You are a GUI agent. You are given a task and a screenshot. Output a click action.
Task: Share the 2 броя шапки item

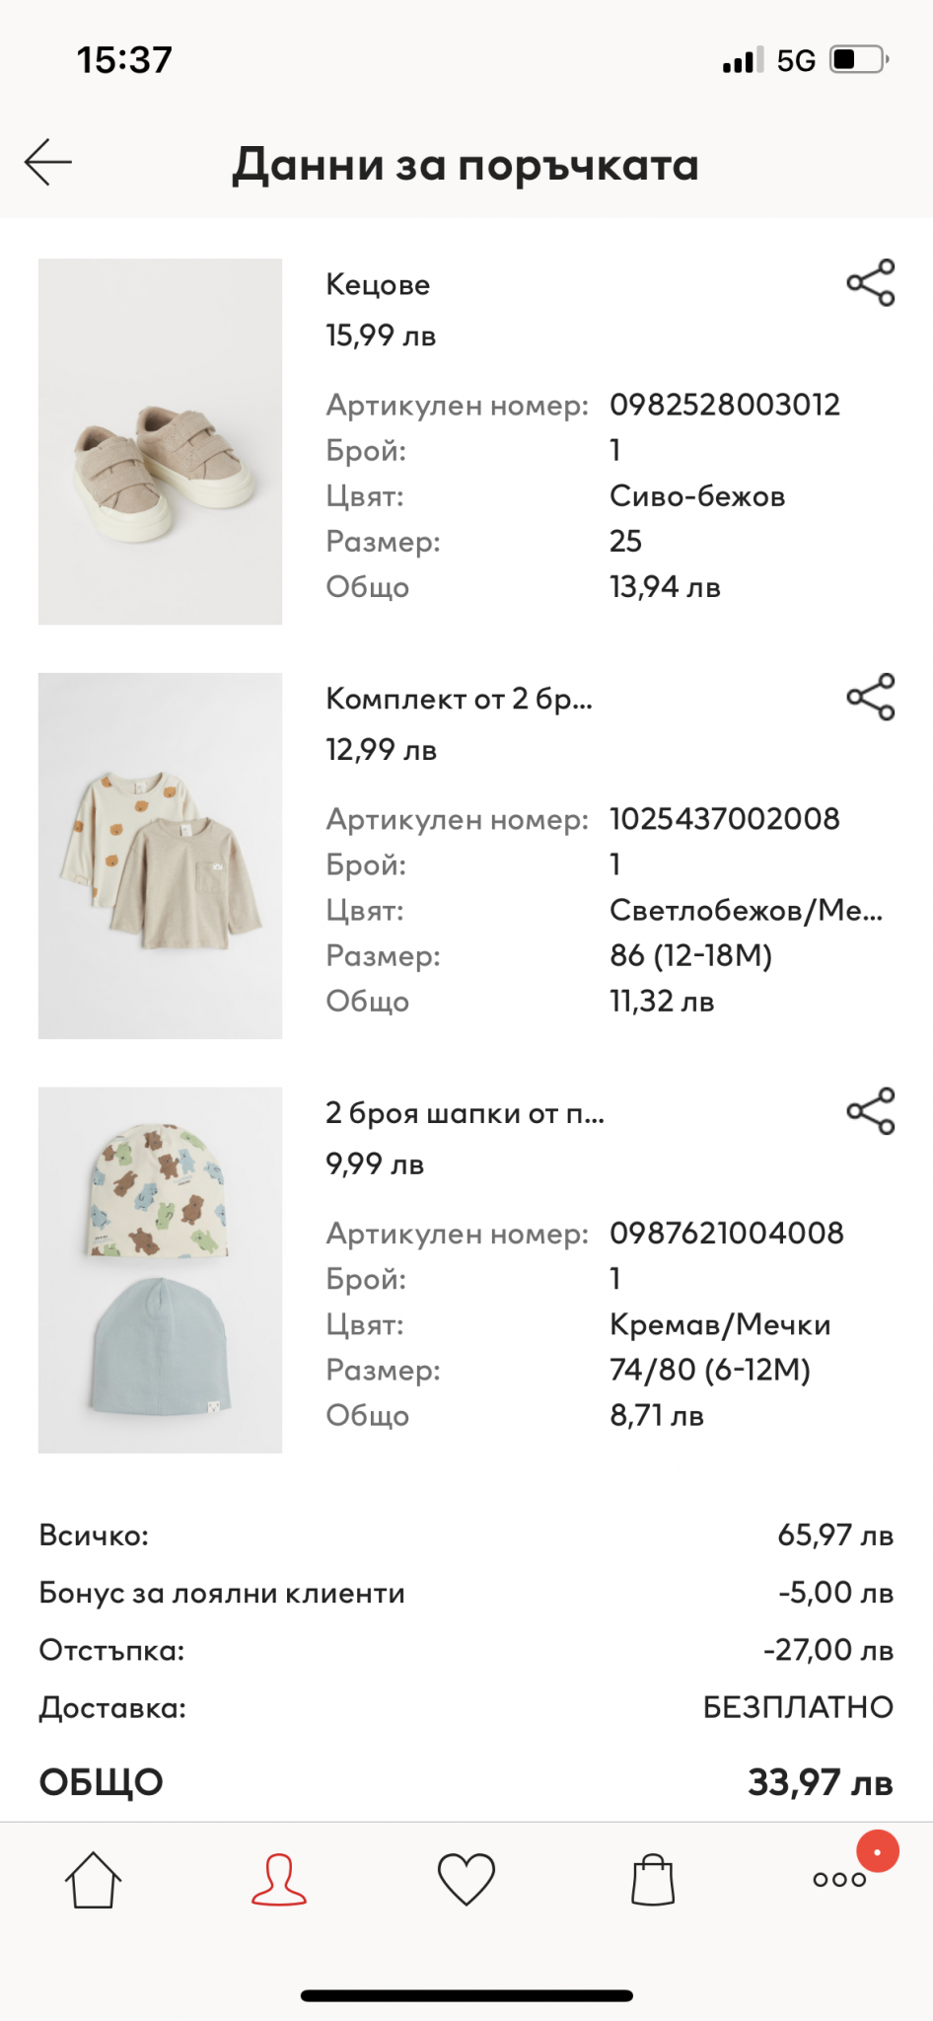[x=871, y=1112]
